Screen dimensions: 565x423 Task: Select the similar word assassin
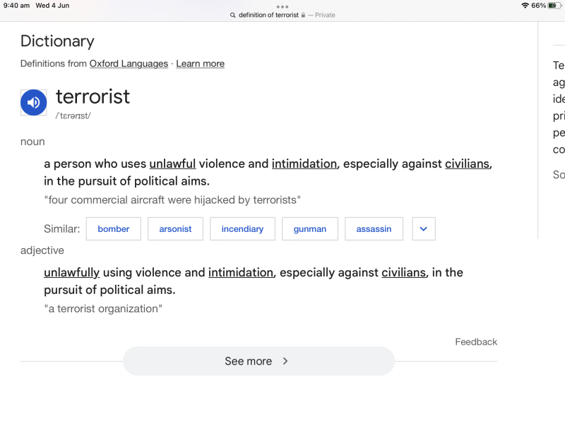point(374,229)
